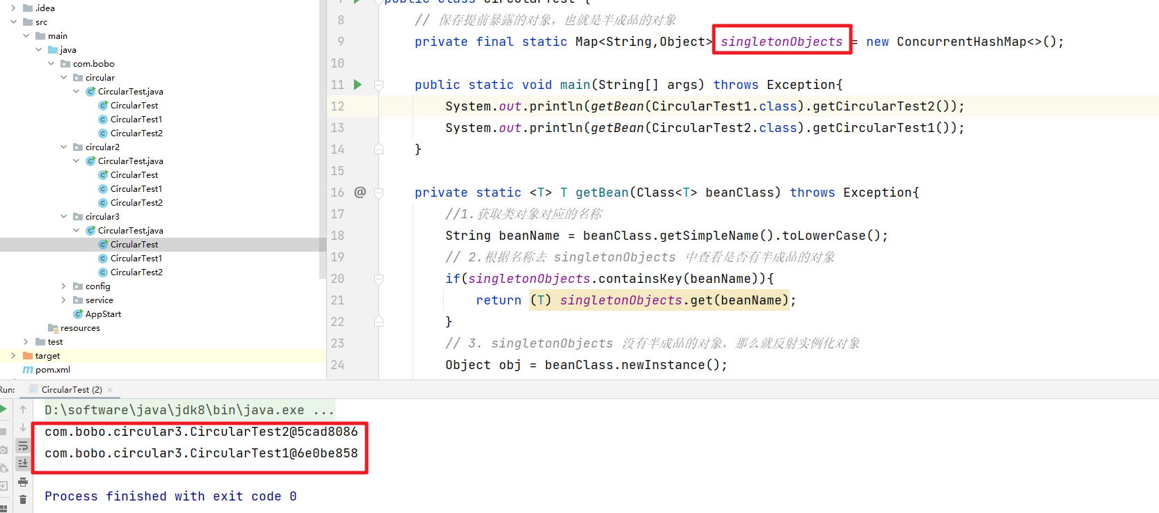Click the @ annotation gutter icon on line 16

point(360,192)
